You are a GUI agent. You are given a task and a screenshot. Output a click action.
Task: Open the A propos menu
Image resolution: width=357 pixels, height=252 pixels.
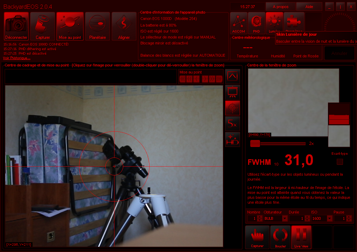coord(280,7)
